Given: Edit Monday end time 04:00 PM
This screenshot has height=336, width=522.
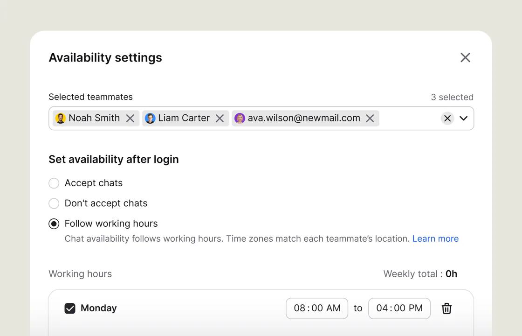Looking at the screenshot, I should 399,308.
